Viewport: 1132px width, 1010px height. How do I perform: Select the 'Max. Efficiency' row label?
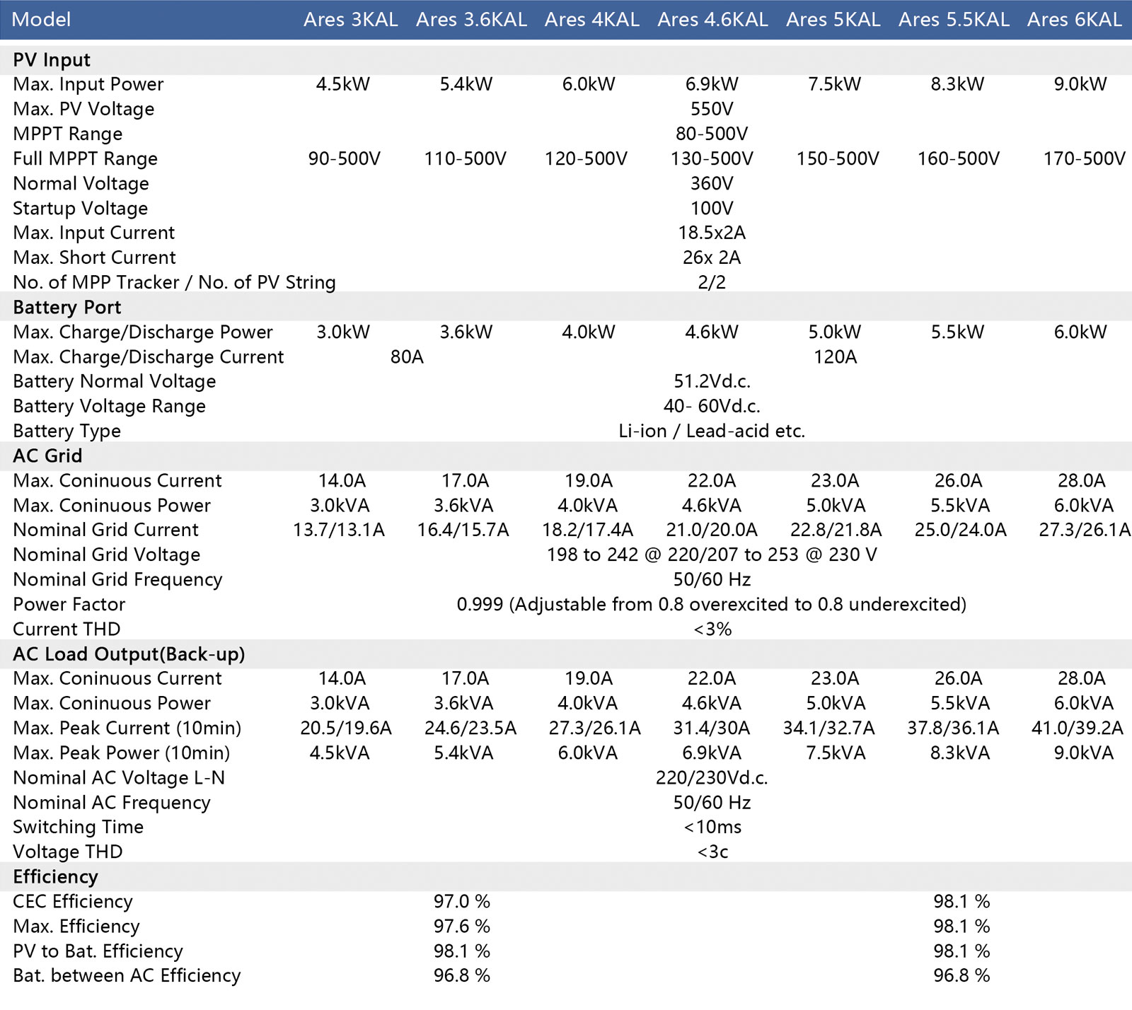pyautogui.click(x=76, y=927)
